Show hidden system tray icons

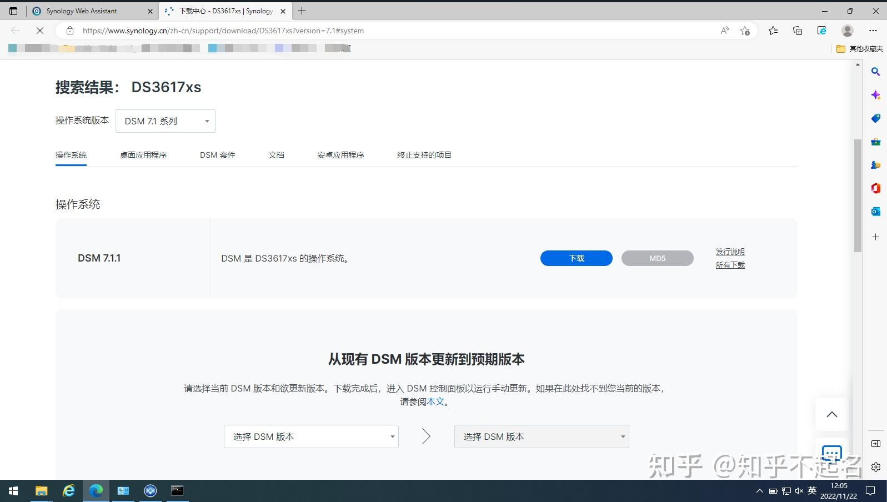759,491
